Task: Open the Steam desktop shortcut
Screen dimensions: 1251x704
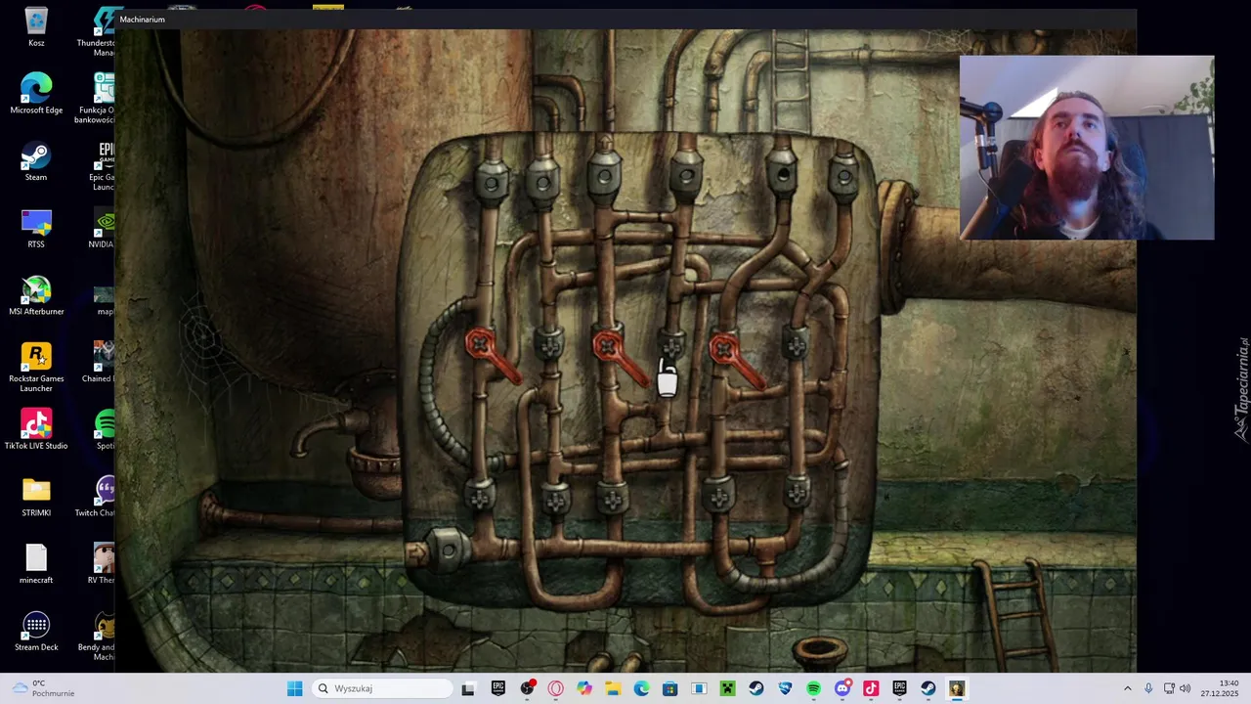Action: tap(36, 161)
